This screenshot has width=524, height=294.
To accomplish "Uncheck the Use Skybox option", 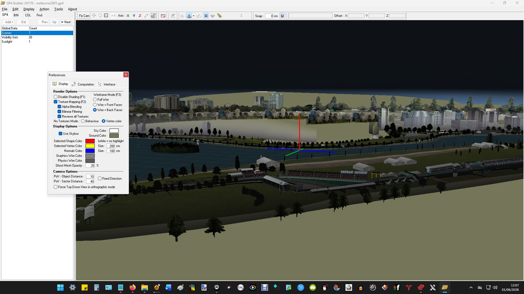I will [x=60, y=134].
